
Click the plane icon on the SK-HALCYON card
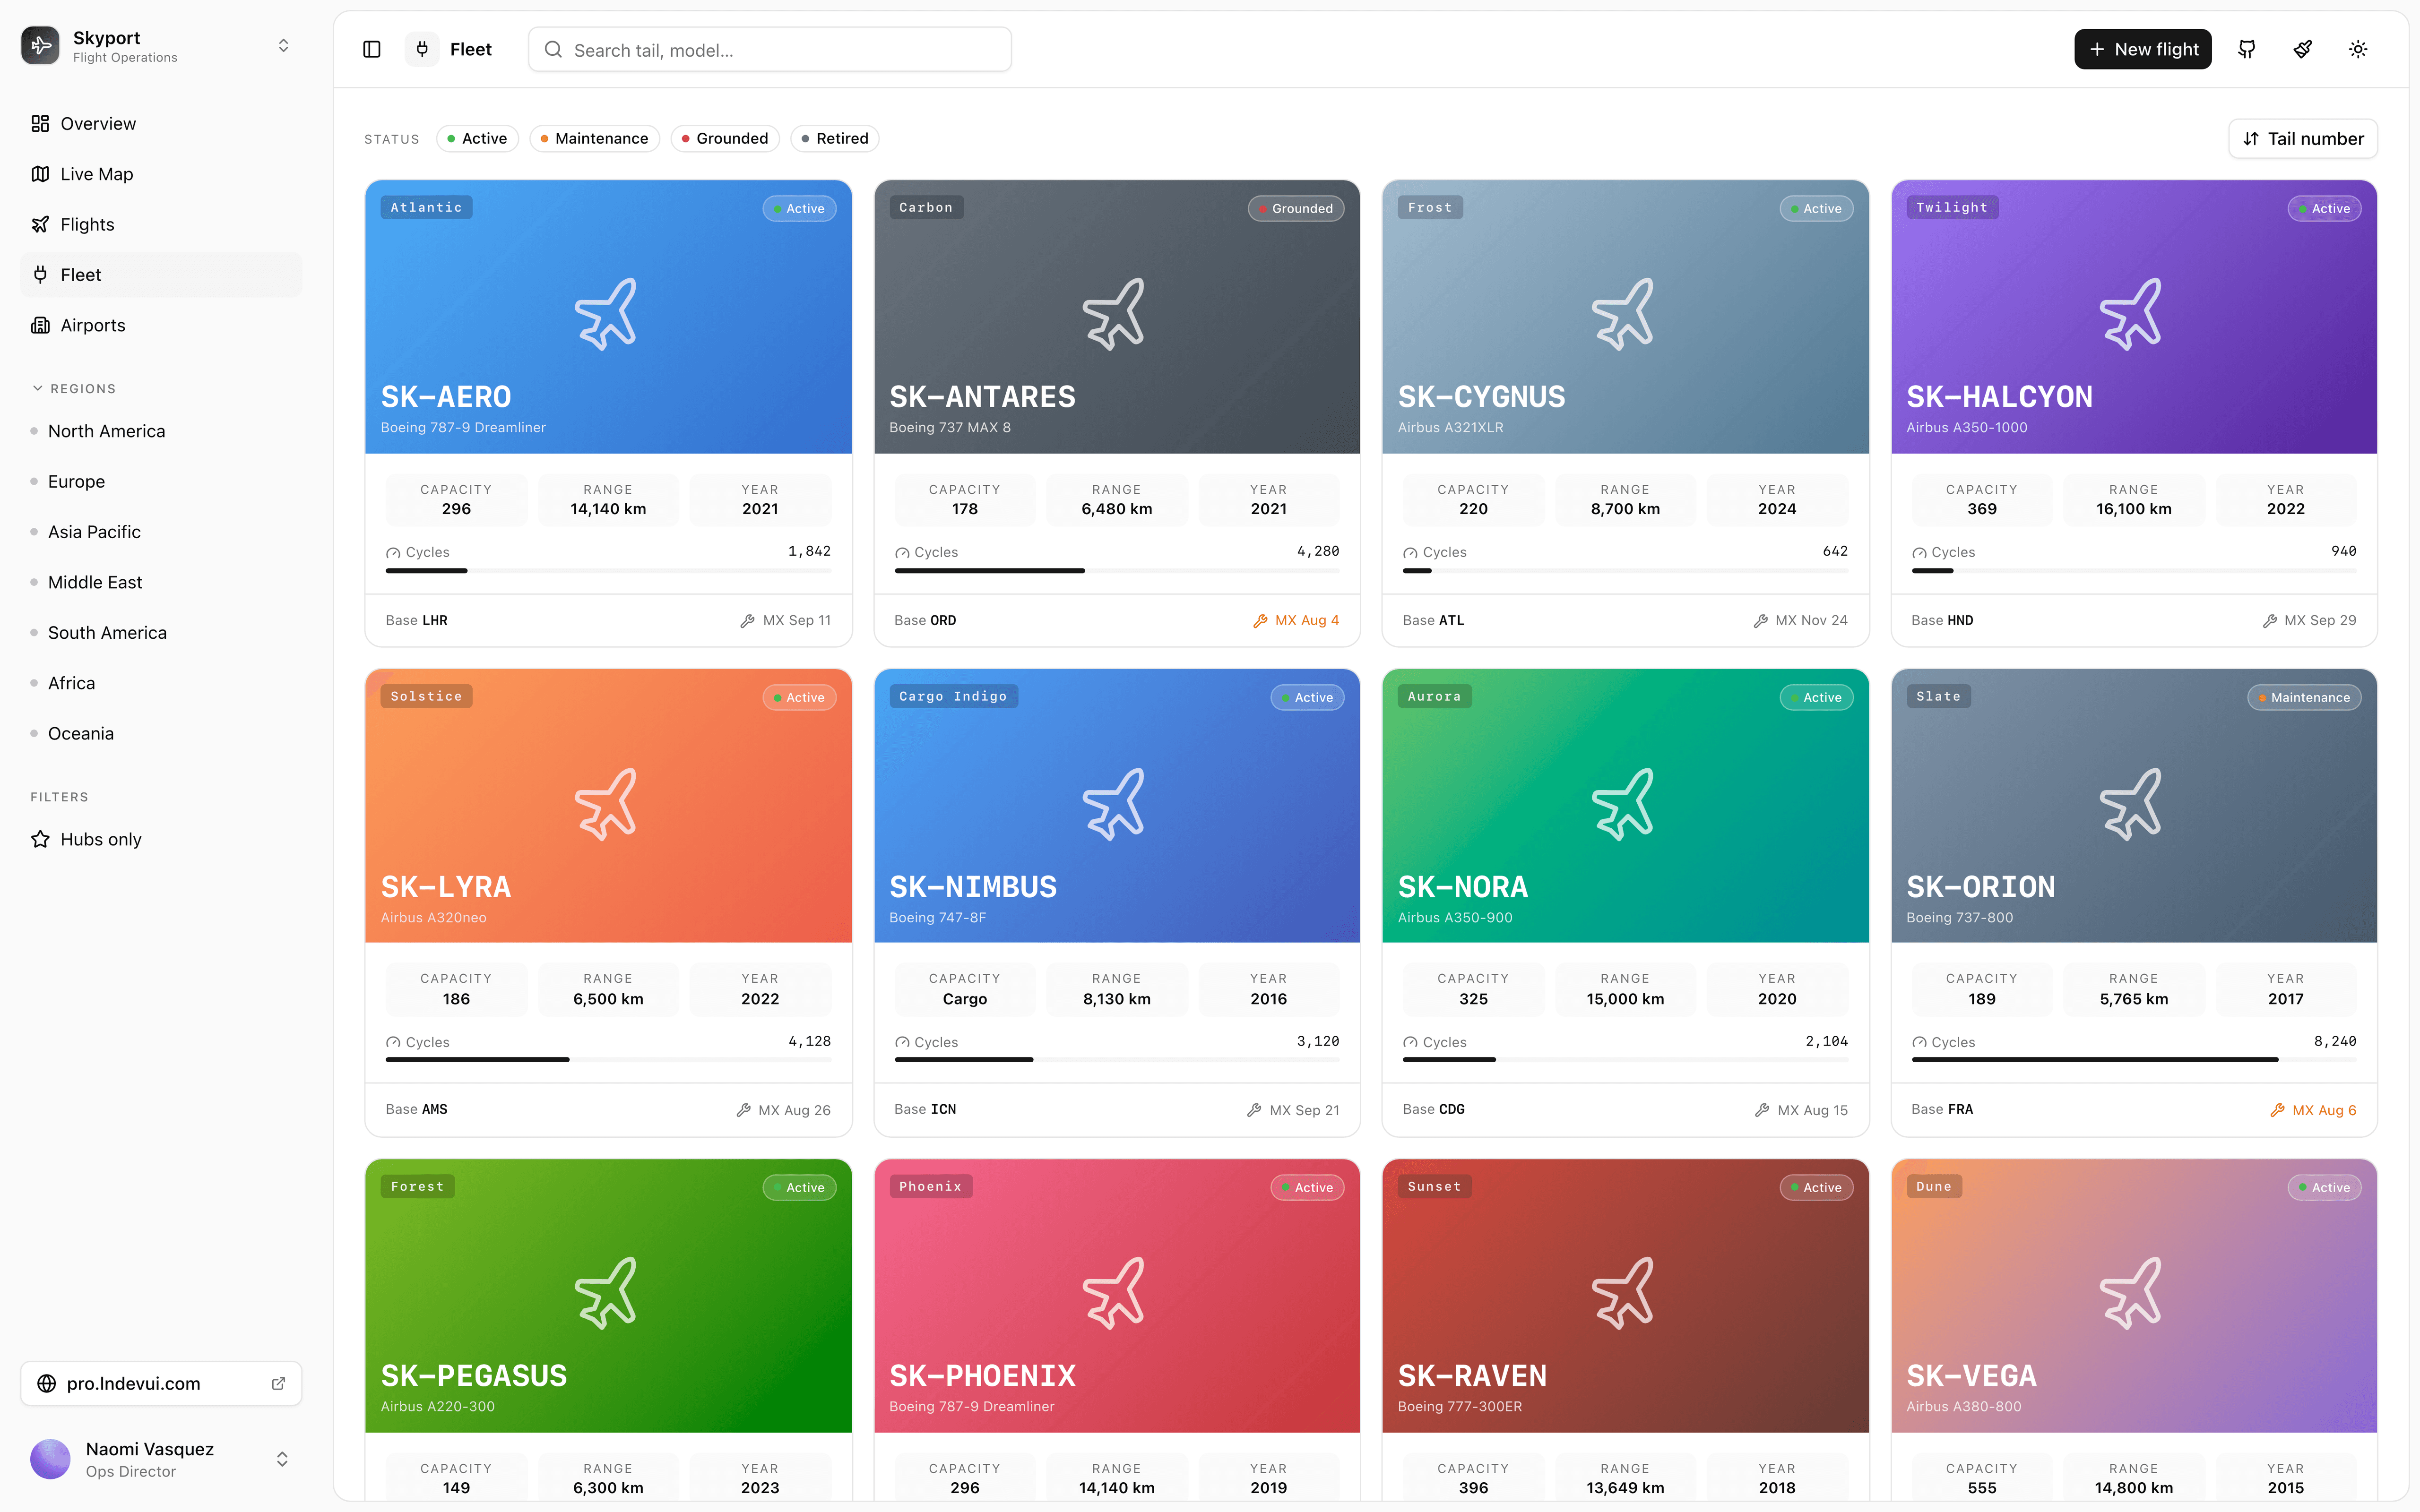2132,314
